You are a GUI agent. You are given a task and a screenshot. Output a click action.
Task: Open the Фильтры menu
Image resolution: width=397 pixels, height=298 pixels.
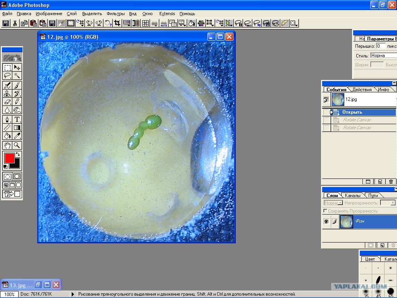pos(116,14)
